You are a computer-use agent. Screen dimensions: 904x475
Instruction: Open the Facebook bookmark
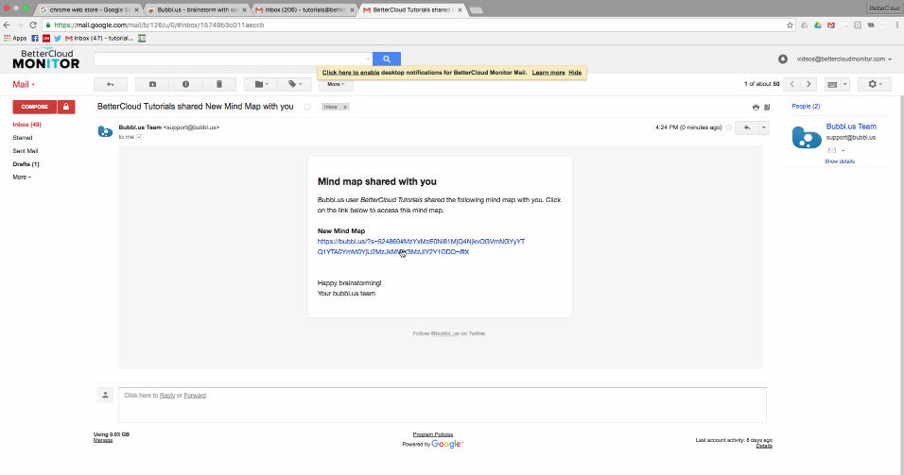point(35,39)
